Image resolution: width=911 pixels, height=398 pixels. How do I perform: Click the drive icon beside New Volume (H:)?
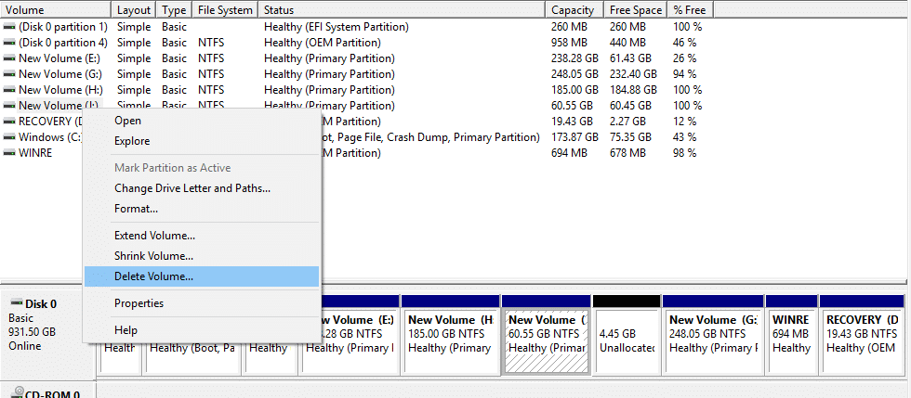(9, 90)
